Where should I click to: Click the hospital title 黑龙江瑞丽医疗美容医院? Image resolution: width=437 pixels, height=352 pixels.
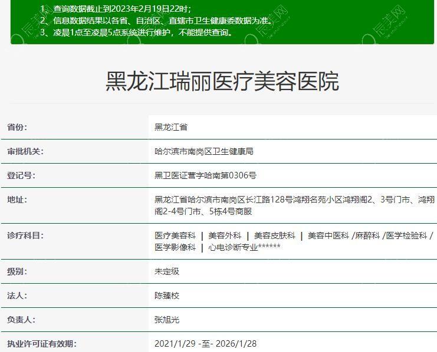(x=222, y=81)
